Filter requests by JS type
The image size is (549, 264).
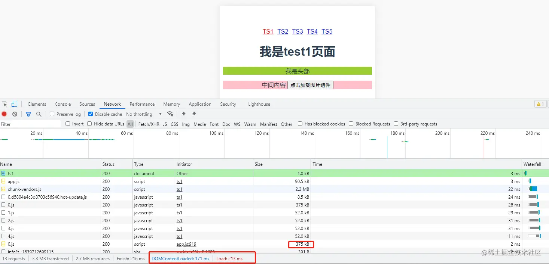point(165,124)
